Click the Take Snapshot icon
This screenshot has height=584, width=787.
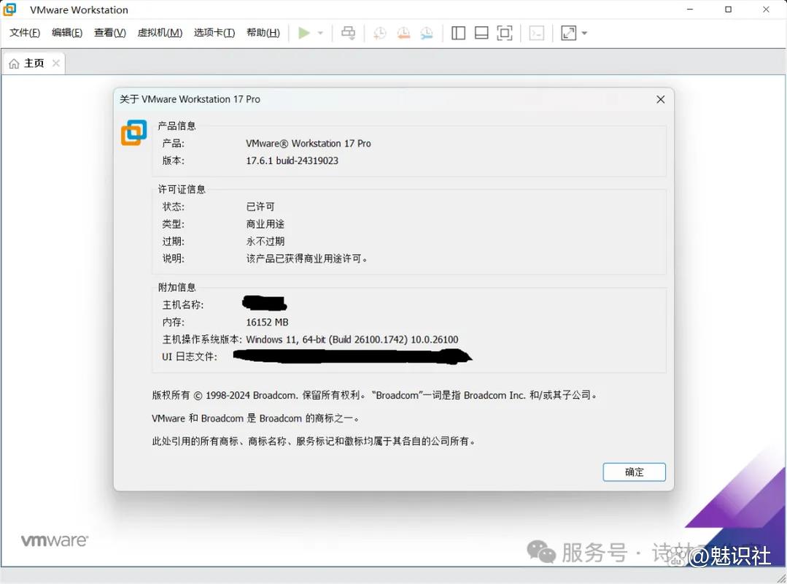(x=379, y=33)
